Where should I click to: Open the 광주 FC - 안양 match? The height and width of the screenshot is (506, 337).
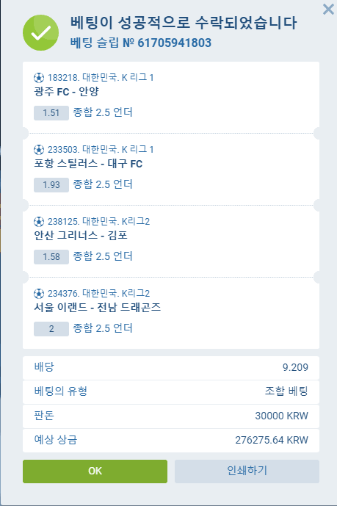[66, 92]
